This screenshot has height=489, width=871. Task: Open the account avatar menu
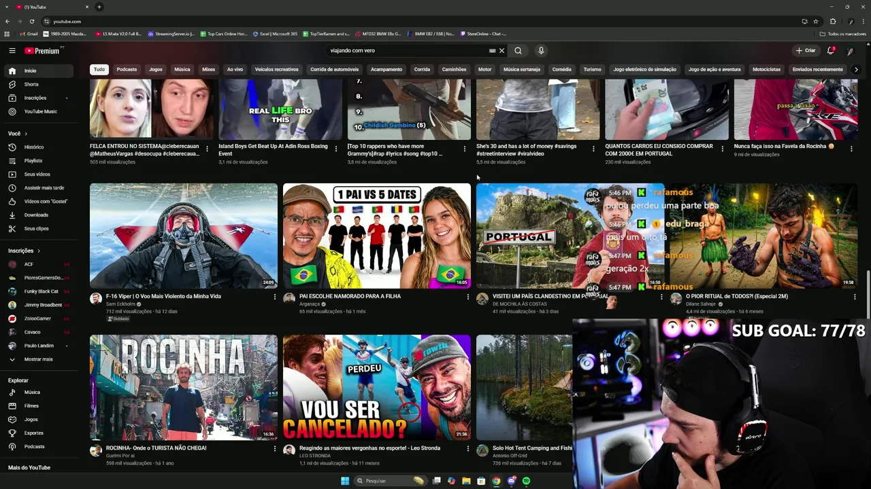click(850, 50)
